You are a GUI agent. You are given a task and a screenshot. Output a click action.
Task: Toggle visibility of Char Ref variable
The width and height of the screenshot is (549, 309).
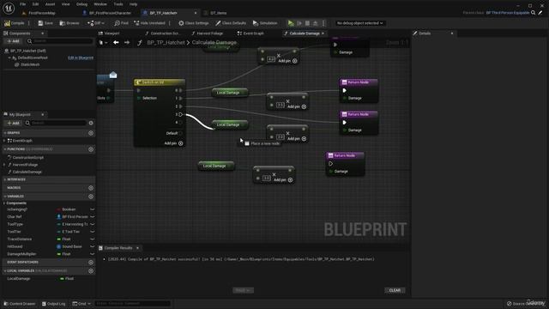[92, 217]
